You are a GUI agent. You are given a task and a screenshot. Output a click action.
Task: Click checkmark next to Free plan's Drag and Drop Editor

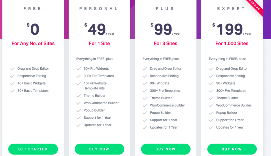pos(12,69)
